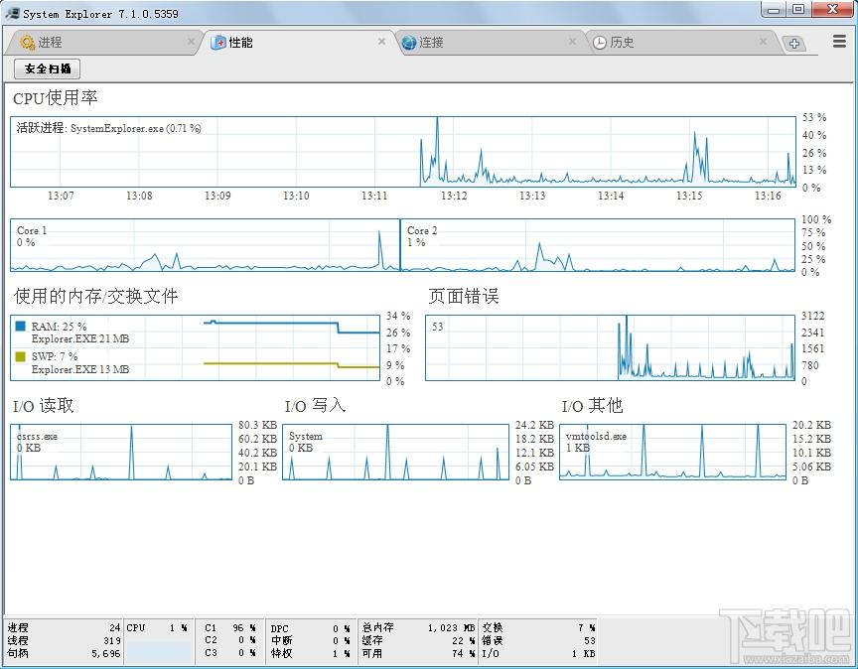Click the 13:12 time axis label

[454, 196]
